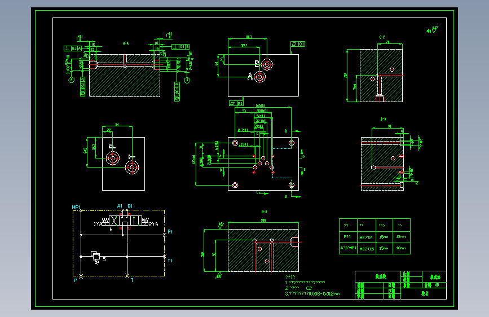Select the M27*2 thread cell in table

(366, 237)
